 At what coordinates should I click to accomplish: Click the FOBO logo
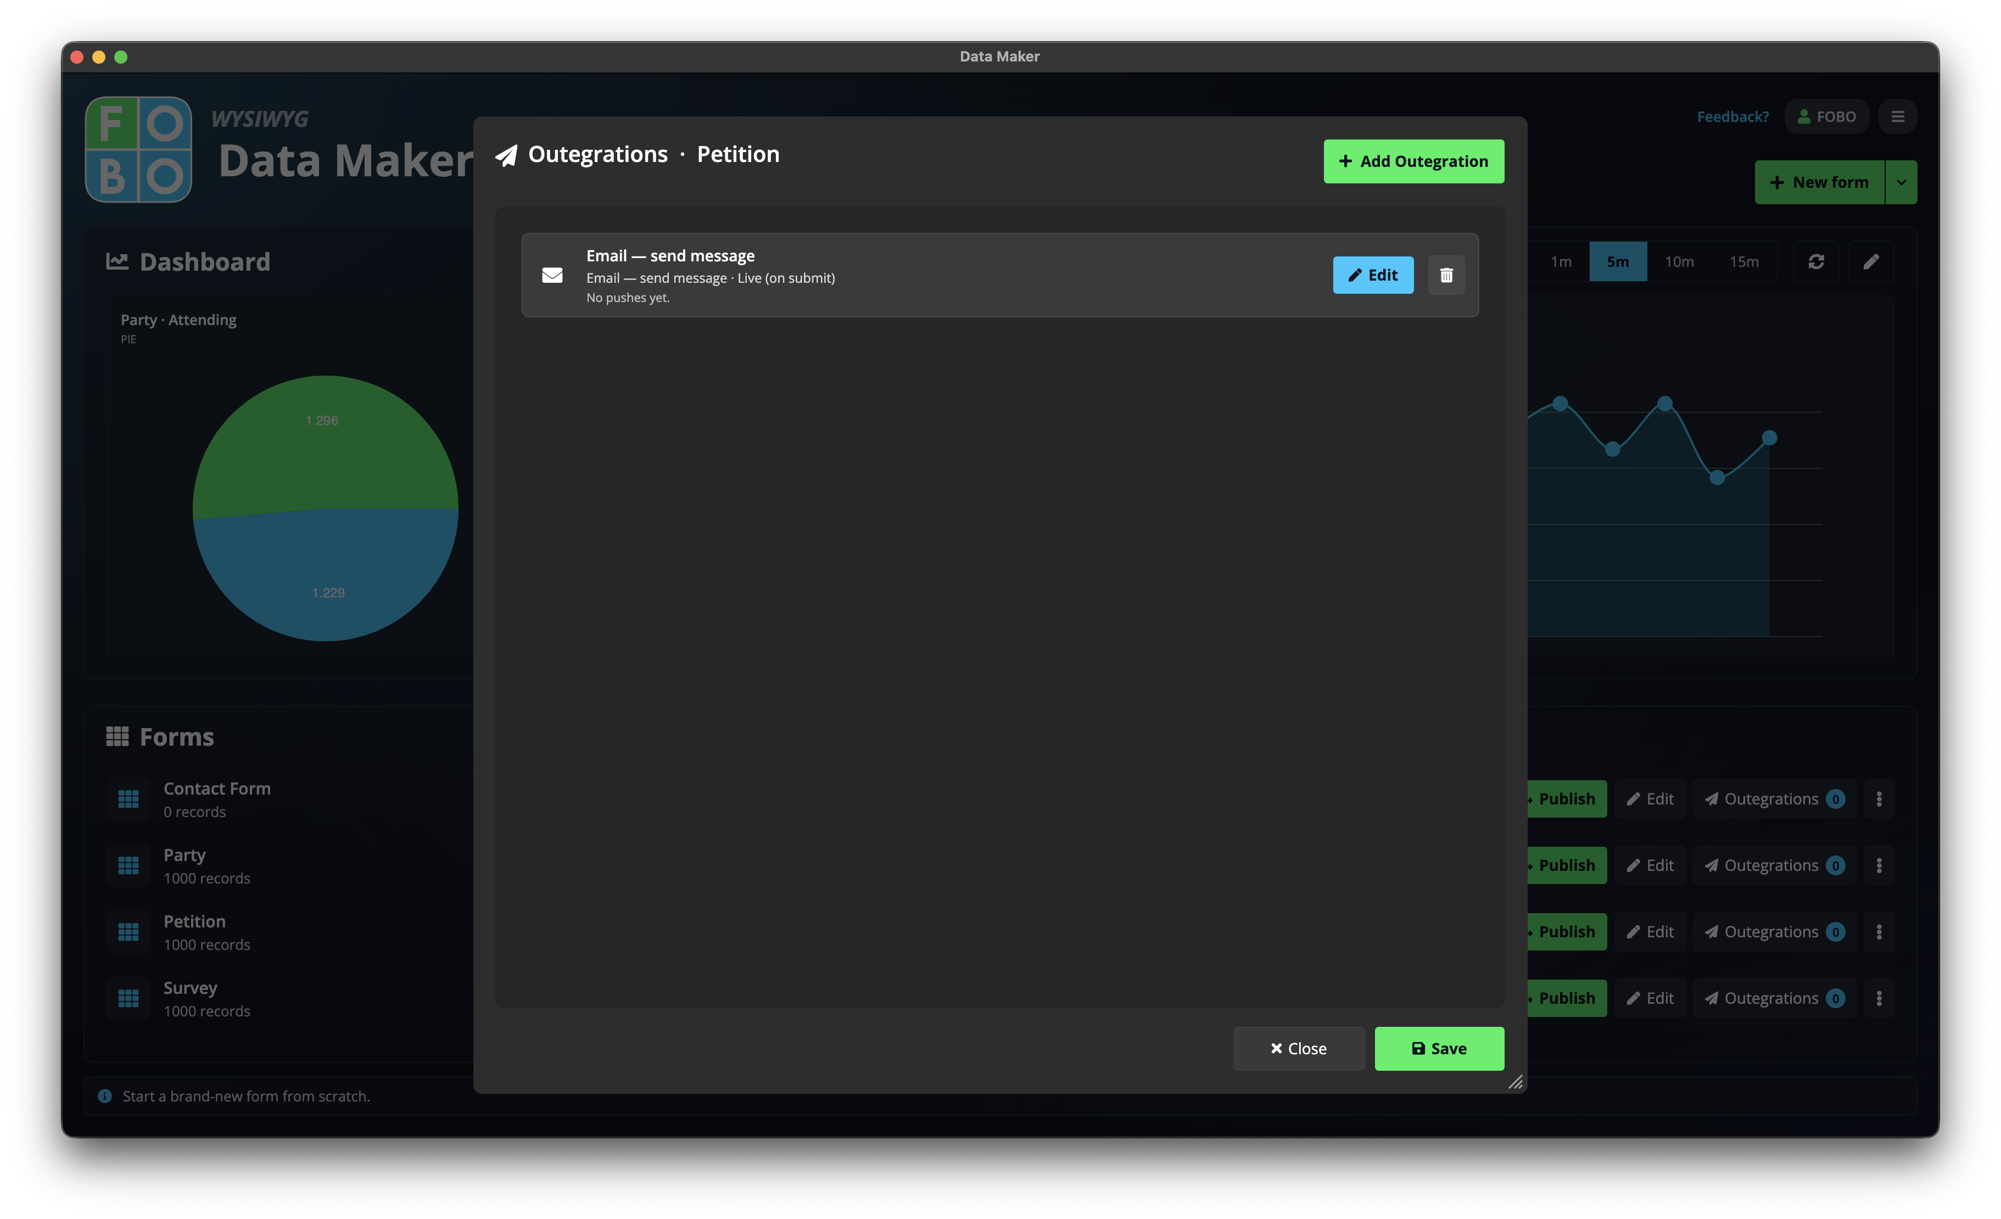[139, 149]
